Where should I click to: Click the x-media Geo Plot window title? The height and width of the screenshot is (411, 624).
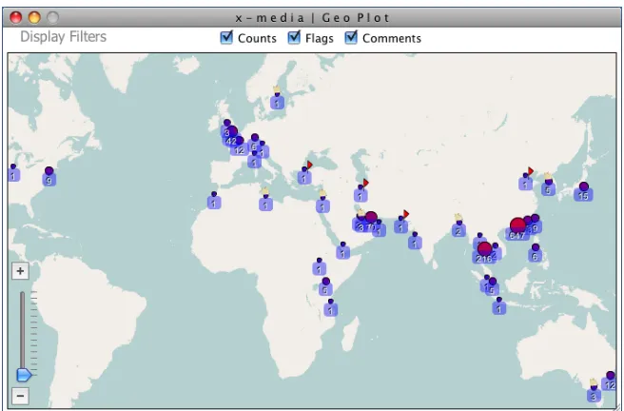[x=312, y=18]
